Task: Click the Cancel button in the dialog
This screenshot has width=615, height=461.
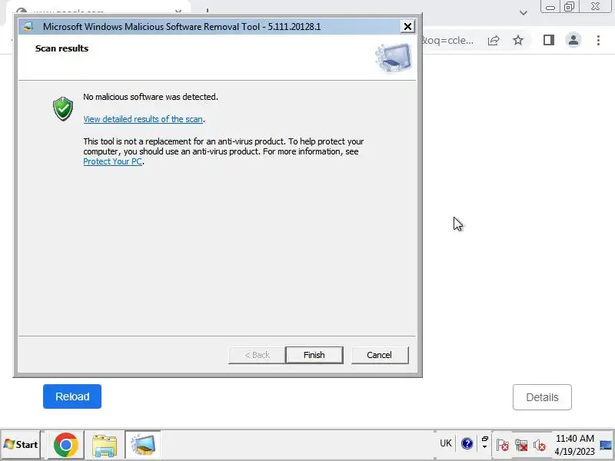Action: [x=379, y=355]
